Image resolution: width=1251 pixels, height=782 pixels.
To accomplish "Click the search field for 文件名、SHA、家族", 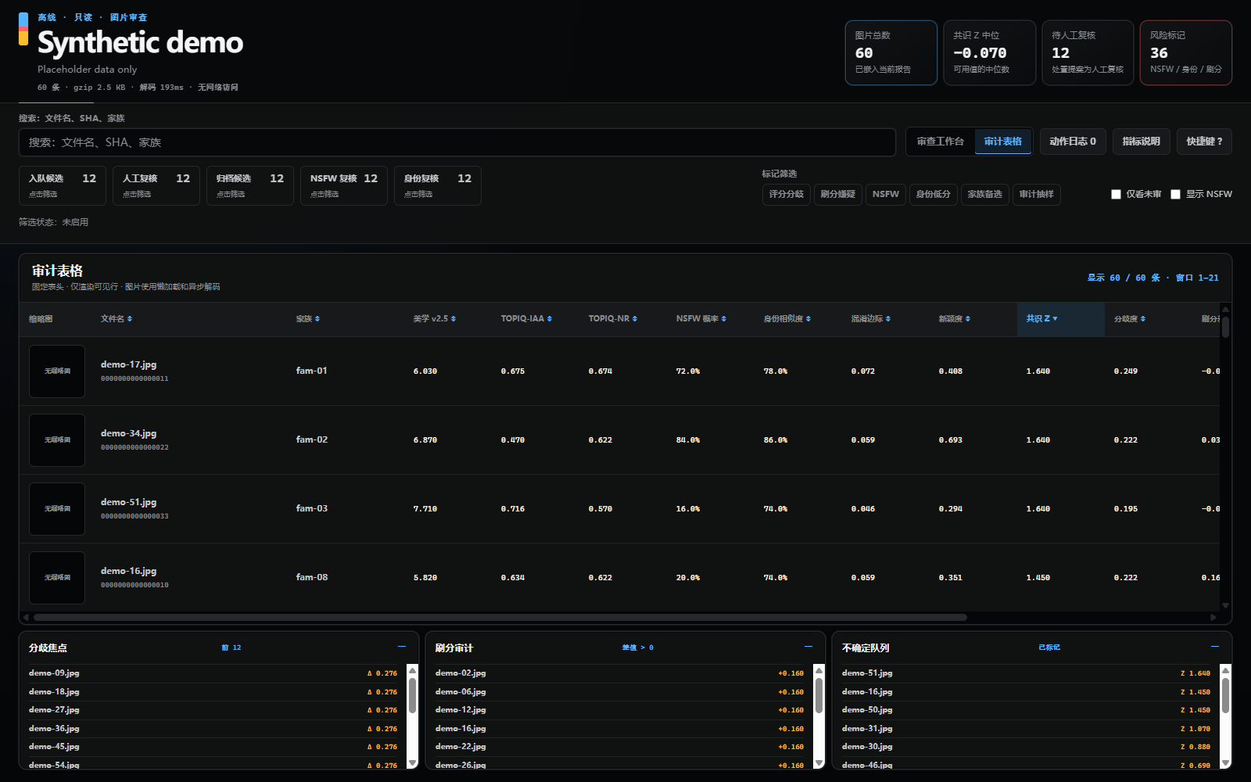I will (x=457, y=142).
